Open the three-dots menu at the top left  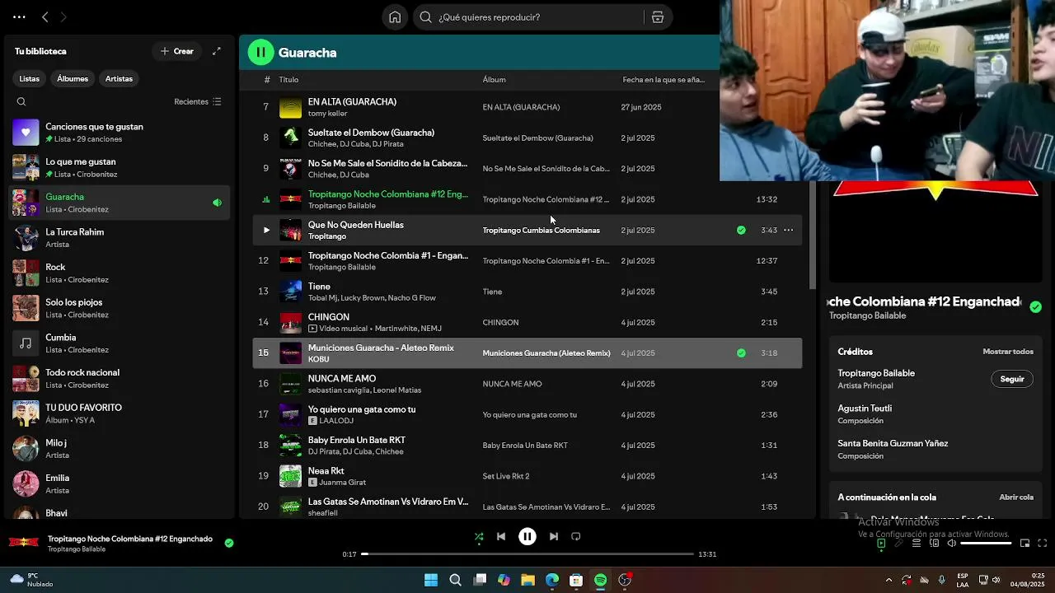click(x=19, y=17)
